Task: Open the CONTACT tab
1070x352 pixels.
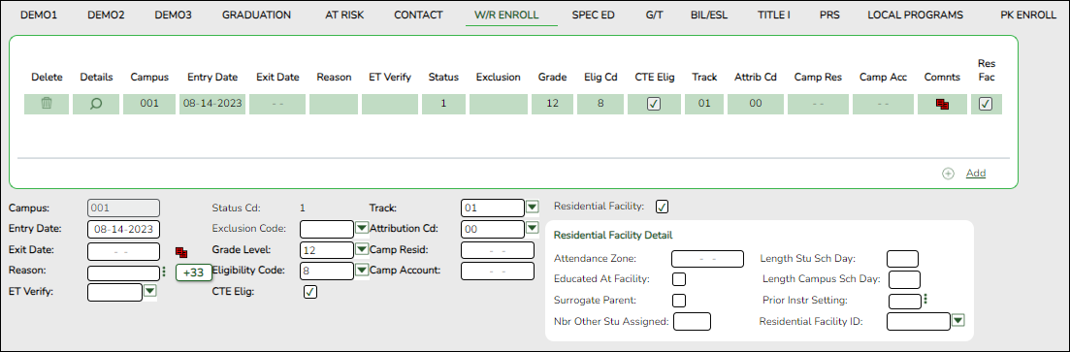Action: tap(418, 15)
